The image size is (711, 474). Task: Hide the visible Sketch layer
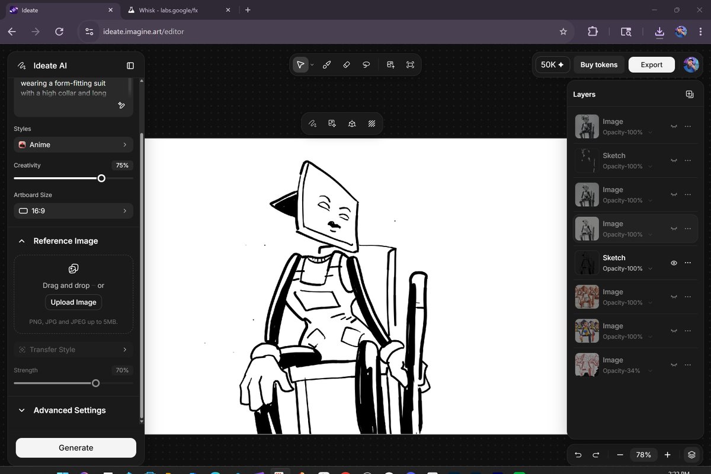[674, 262]
